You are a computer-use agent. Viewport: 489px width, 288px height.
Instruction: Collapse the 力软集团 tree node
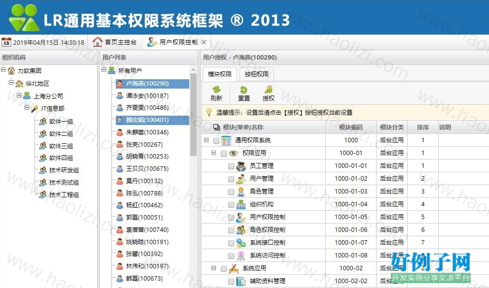(x=3, y=70)
